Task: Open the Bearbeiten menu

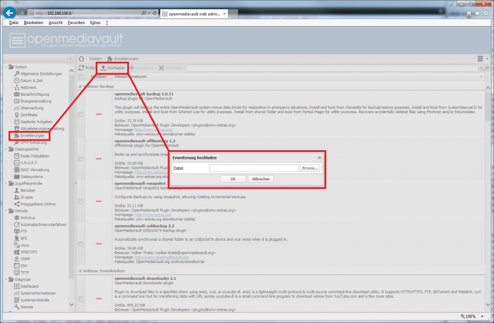Action: (x=33, y=23)
